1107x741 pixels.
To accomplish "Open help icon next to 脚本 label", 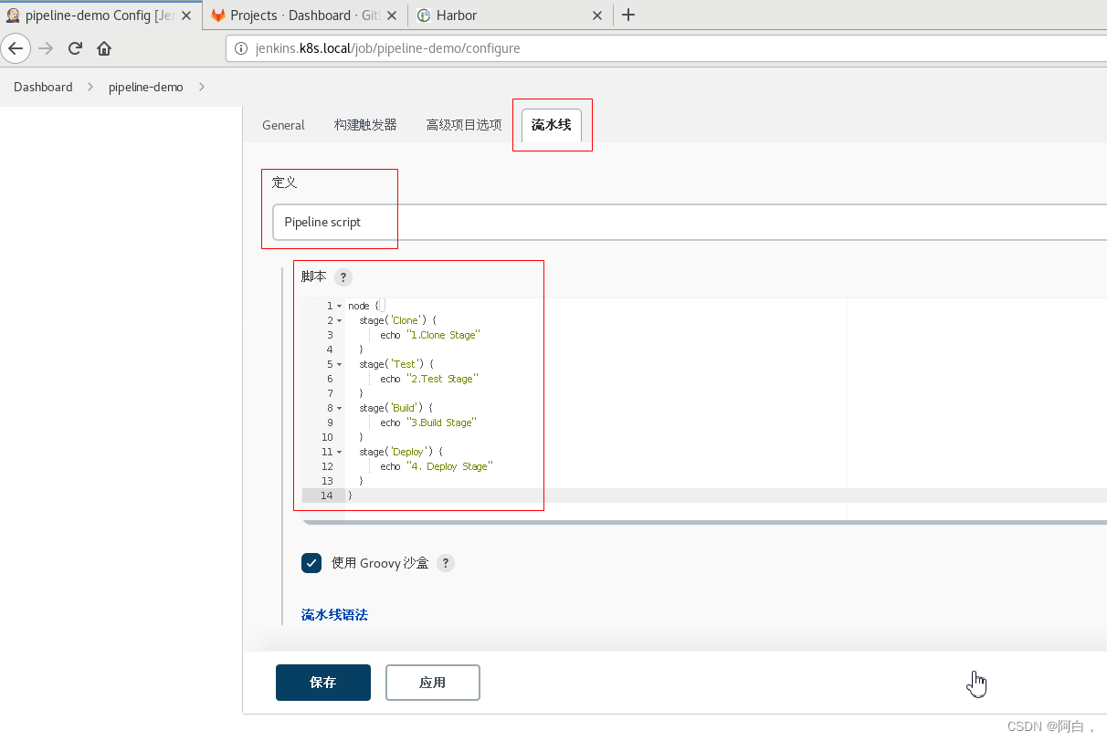I will point(343,277).
